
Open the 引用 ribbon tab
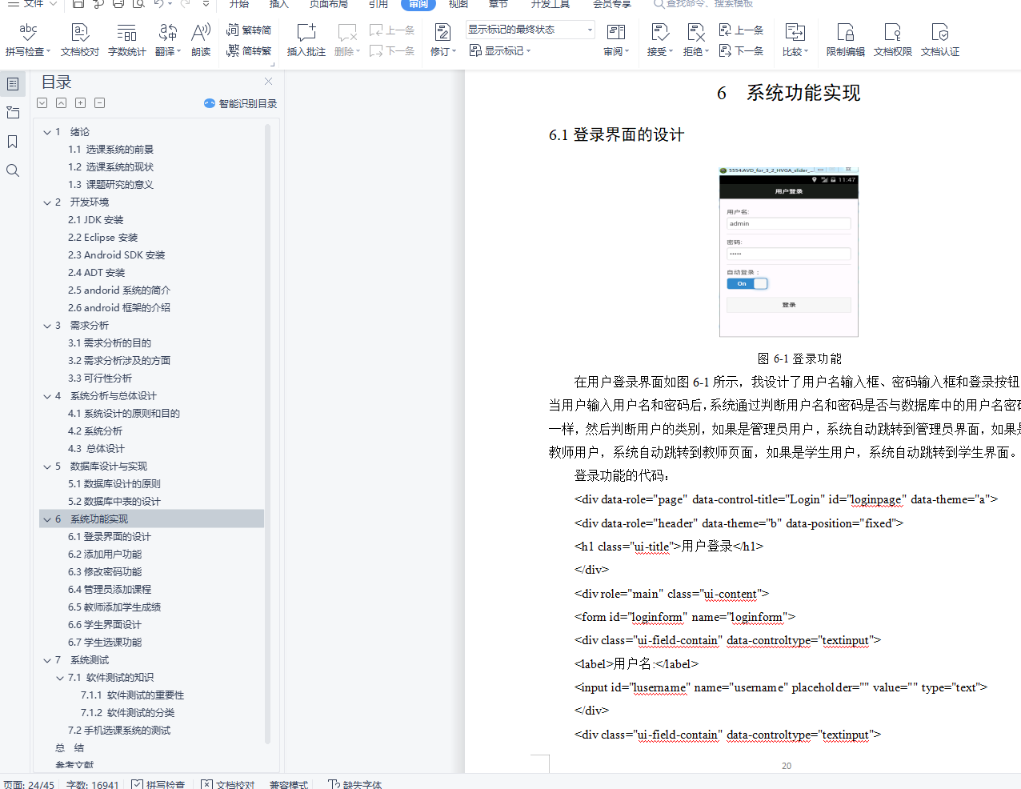(x=378, y=4)
